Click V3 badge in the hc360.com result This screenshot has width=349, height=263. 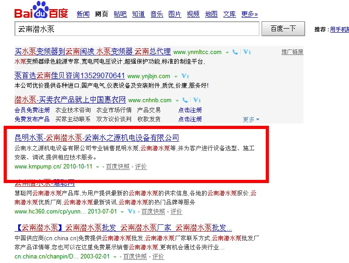pos(132,211)
